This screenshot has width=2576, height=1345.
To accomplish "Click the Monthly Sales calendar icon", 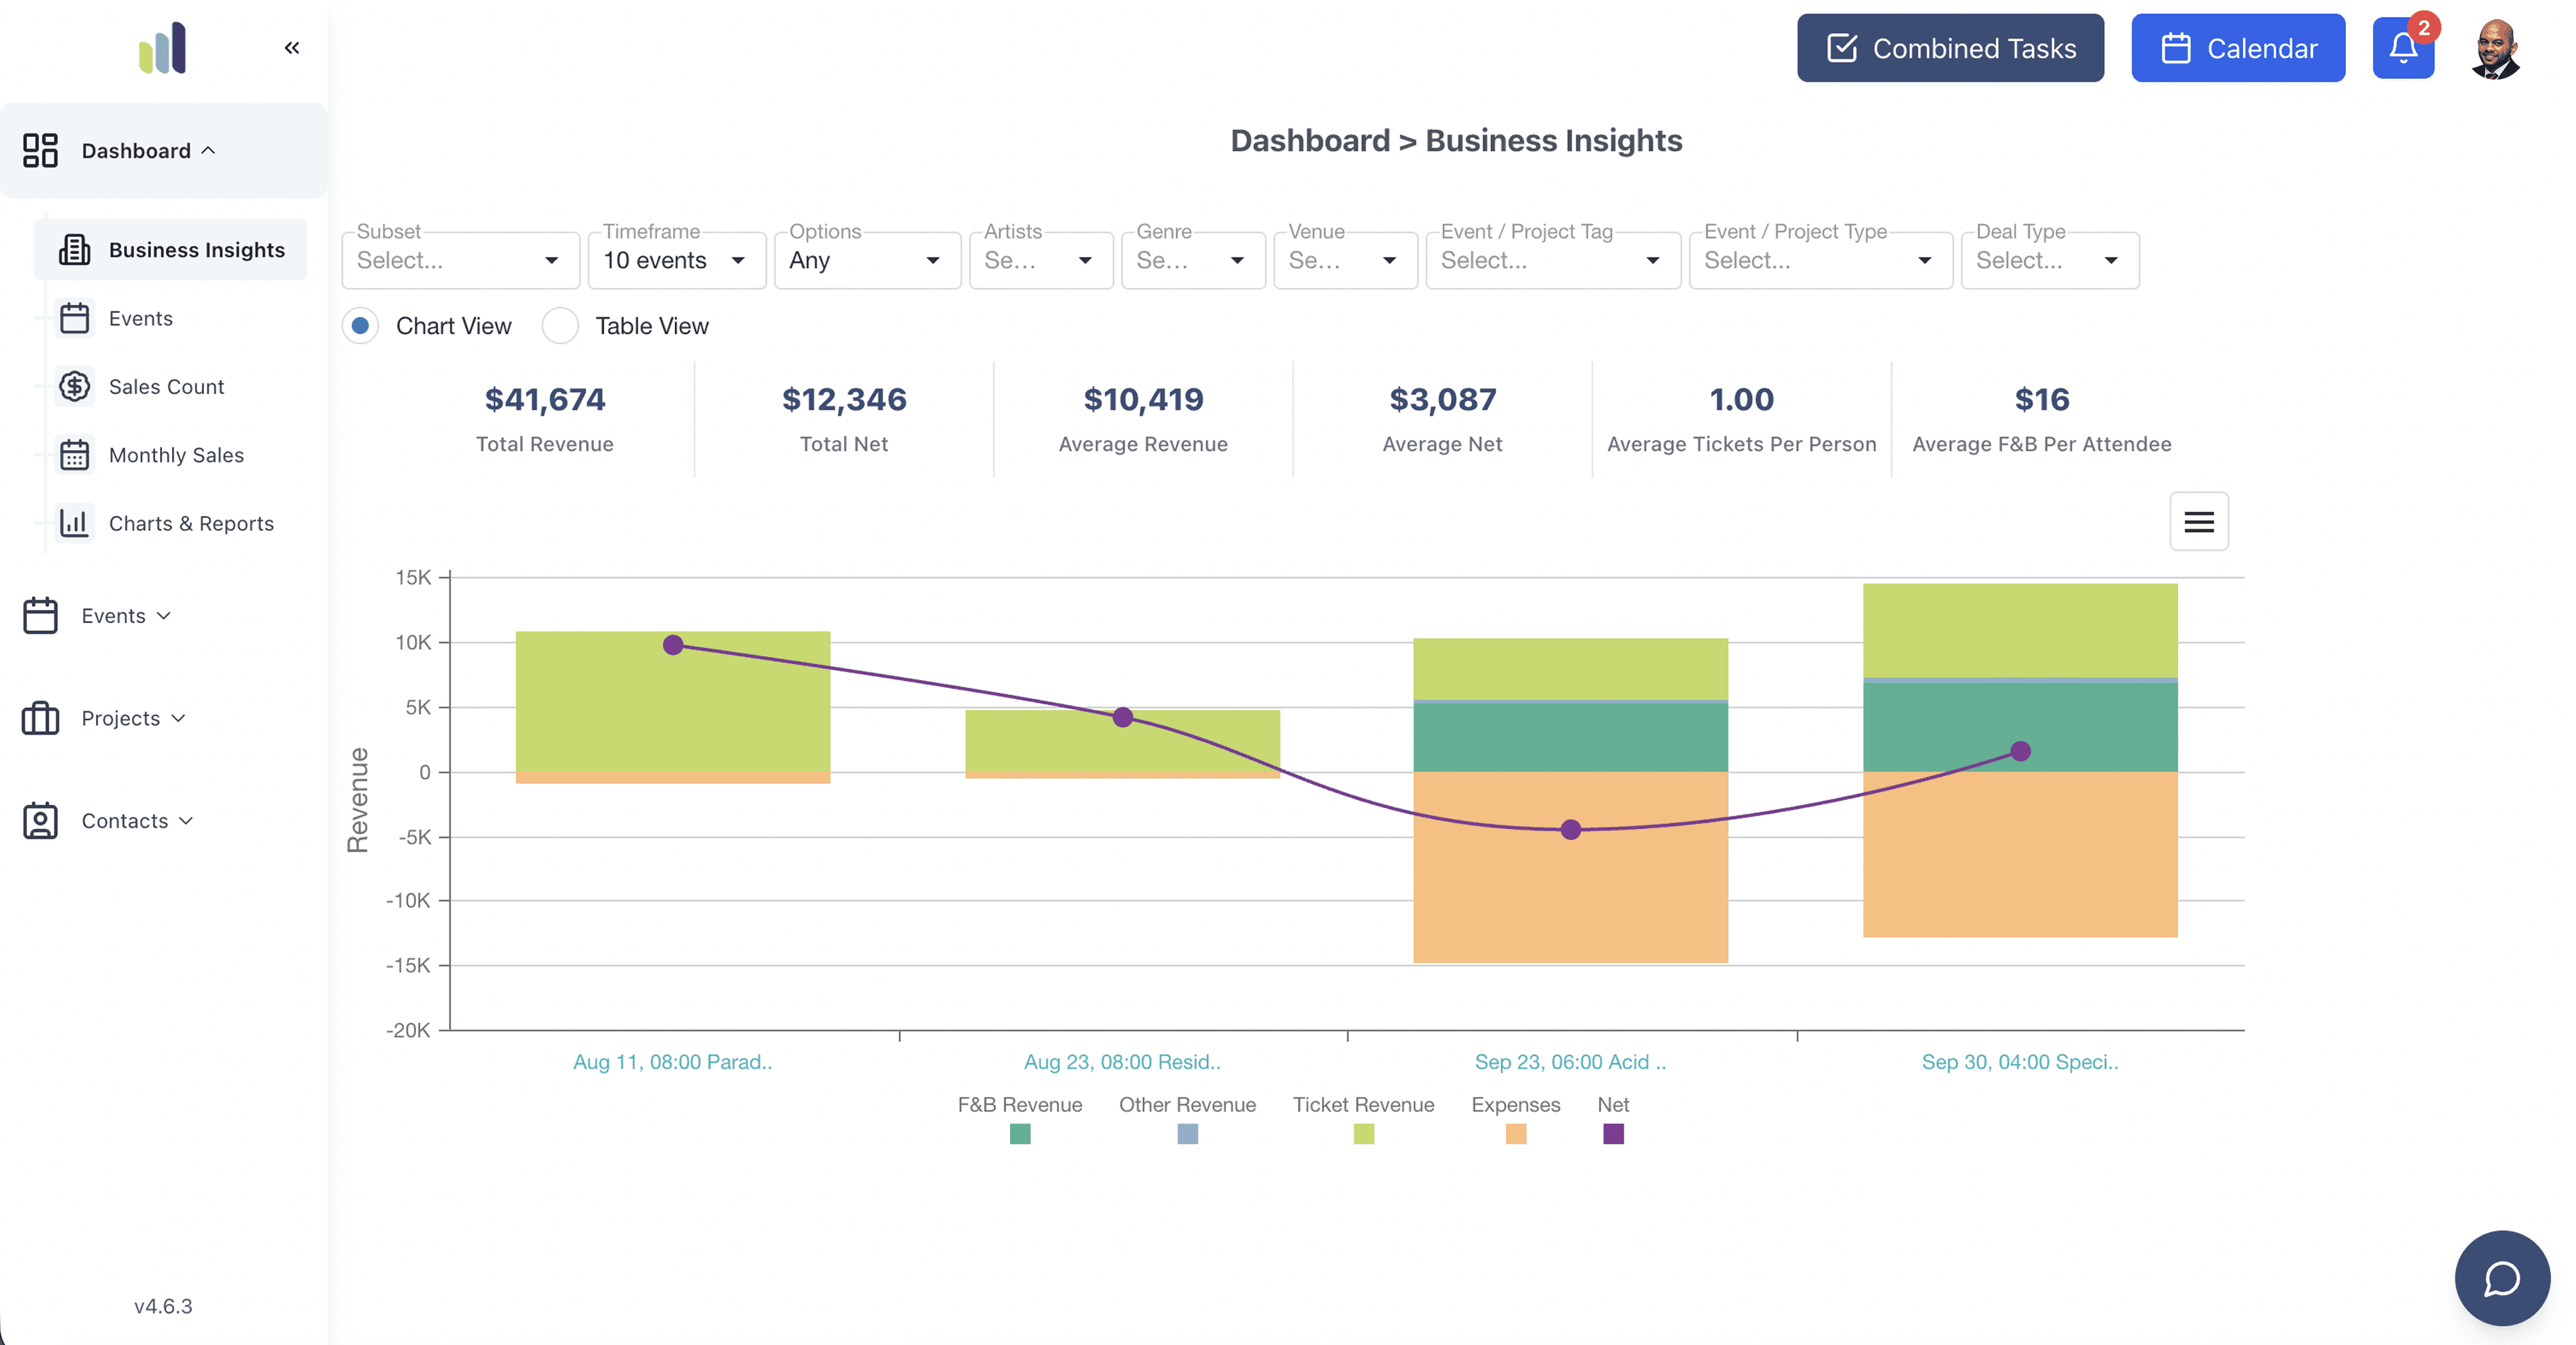I will (x=74, y=455).
